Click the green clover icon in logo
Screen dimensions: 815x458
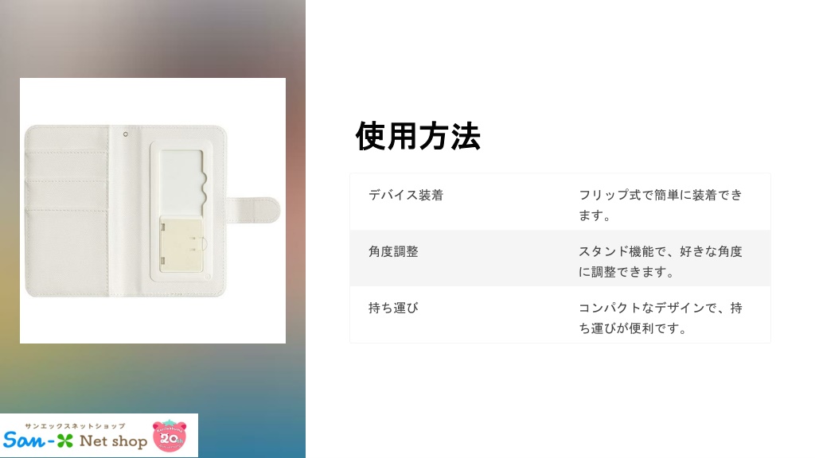[65, 441]
